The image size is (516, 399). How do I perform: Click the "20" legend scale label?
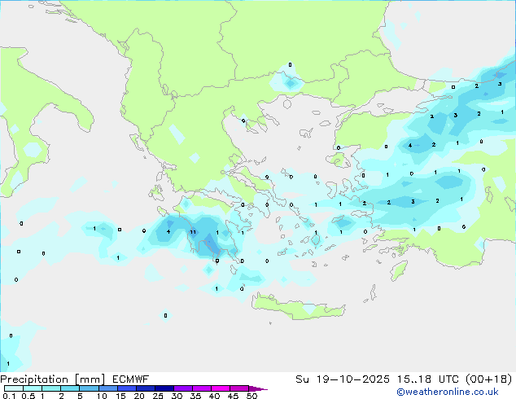pos(139,396)
